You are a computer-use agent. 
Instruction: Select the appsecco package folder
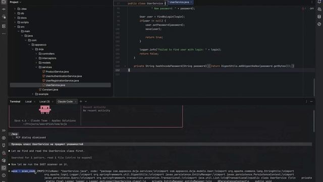coord(39,45)
